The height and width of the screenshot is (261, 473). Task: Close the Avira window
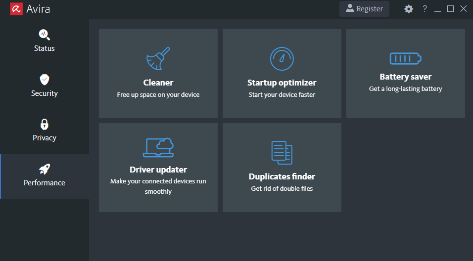pos(463,9)
